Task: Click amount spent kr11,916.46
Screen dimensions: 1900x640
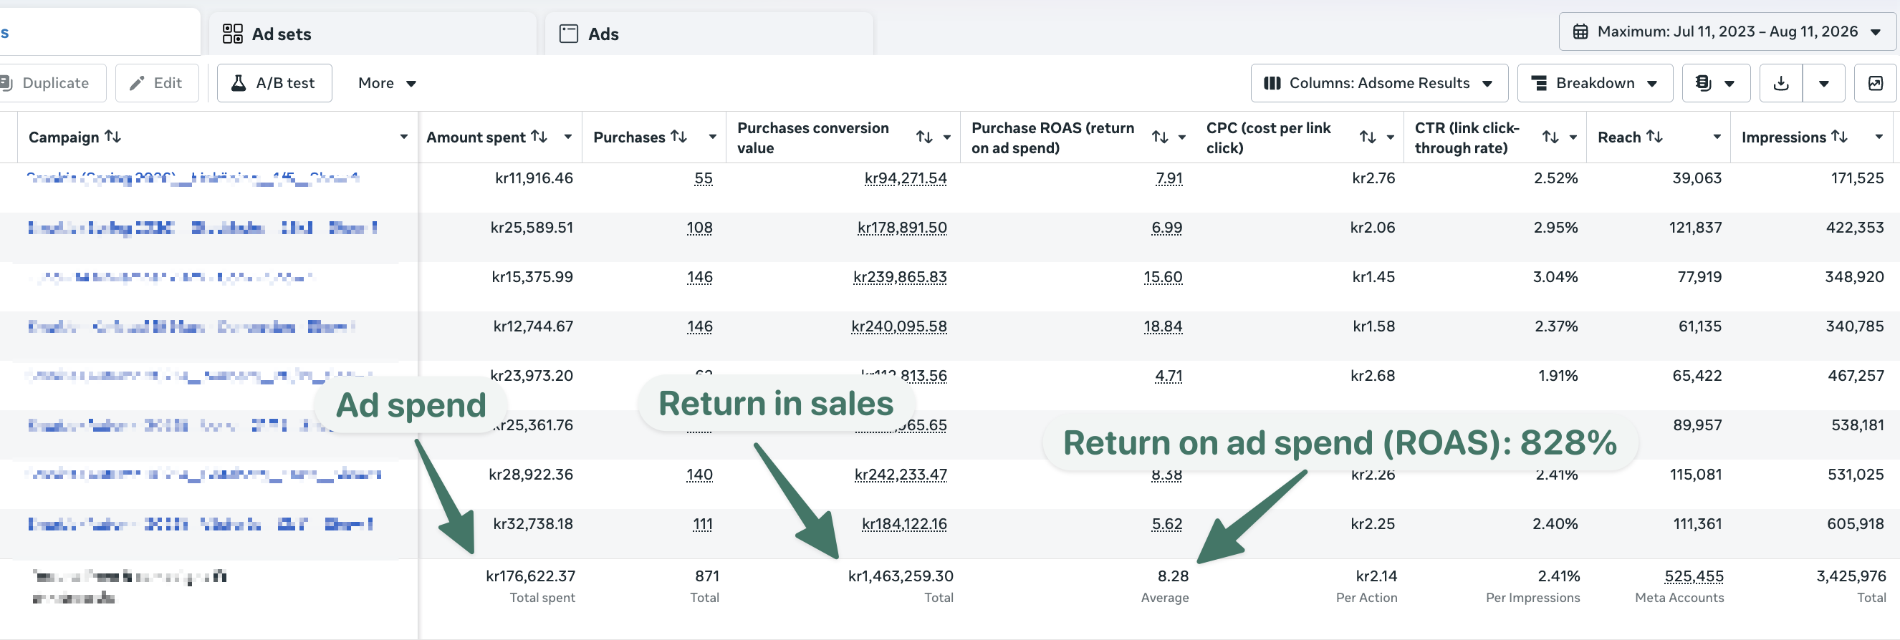Action: 534,178
